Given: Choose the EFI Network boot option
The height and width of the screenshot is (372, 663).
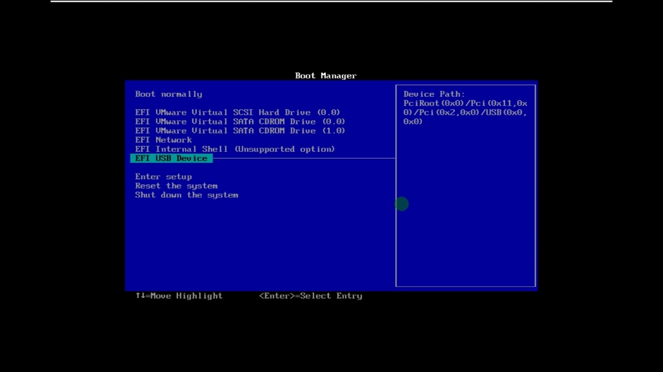Looking at the screenshot, I should (164, 140).
